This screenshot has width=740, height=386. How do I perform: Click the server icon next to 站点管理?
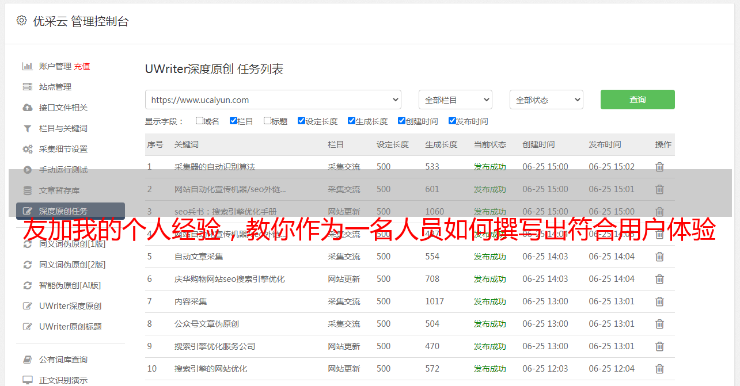(x=27, y=87)
